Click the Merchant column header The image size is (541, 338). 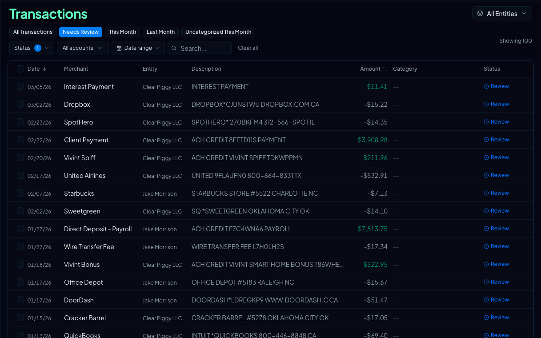coord(76,69)
